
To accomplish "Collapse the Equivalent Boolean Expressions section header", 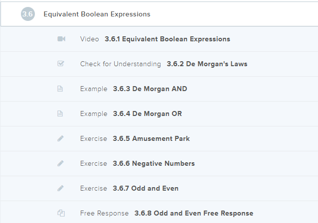I will pyautogui.click(x=97, y=14).
